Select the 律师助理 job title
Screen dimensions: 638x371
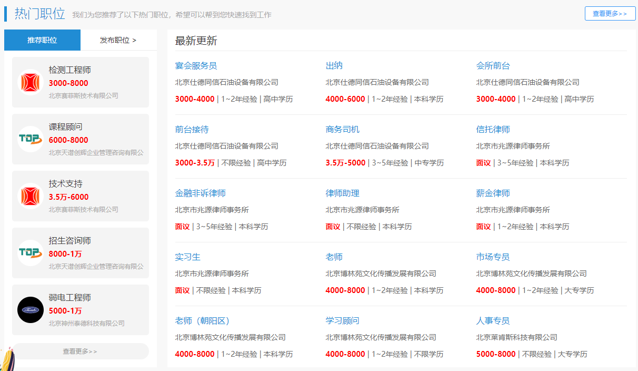coord(342,193)
